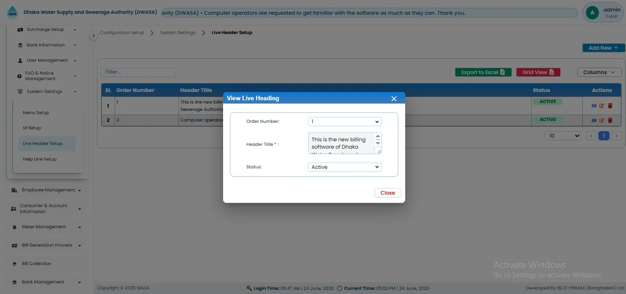626x294 pixels.
Task: Expand Consumer & Account Information menu
Action: coord(46,208)
